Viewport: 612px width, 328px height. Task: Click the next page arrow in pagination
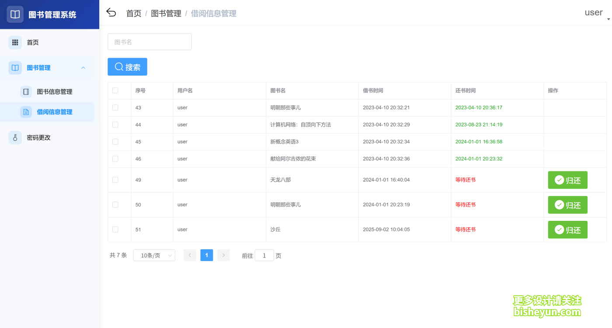point(223,255)
